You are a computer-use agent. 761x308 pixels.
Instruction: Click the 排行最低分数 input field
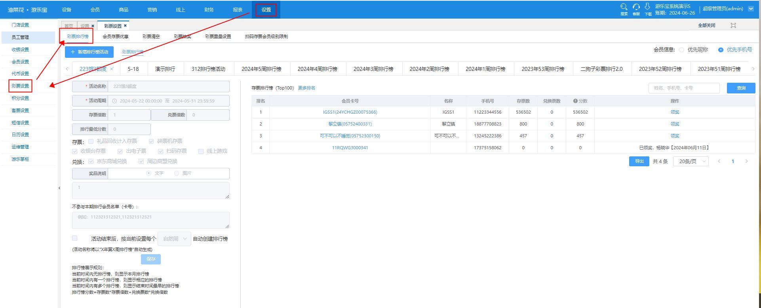click(129, 129)
